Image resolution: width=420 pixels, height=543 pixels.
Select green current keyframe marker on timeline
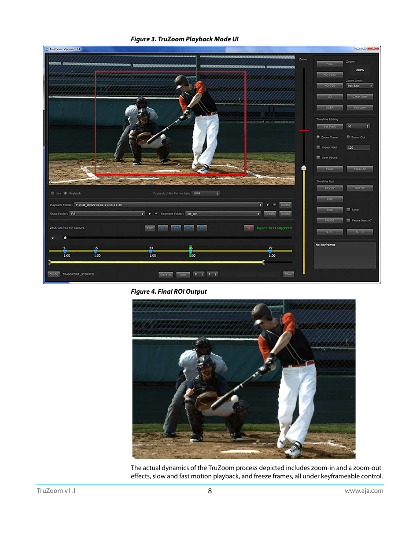click(x=191, y=251)
